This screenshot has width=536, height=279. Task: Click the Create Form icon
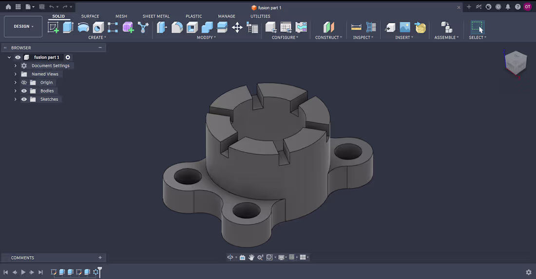pos(128,27)
